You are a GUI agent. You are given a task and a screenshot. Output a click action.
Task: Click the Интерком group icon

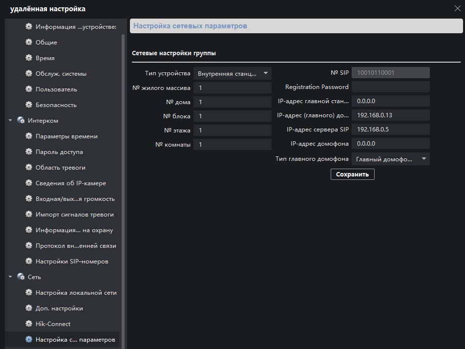tap(21, 121)
